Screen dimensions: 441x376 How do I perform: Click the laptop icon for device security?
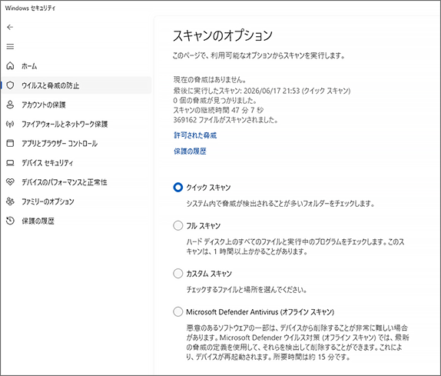click(10, 163)
